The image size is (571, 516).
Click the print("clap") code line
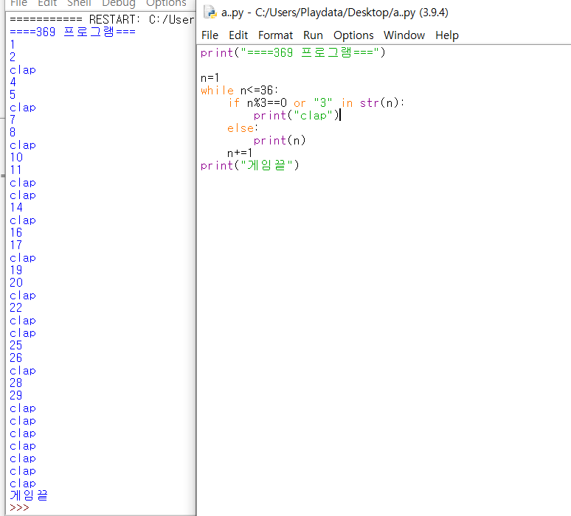coord(297,116)
